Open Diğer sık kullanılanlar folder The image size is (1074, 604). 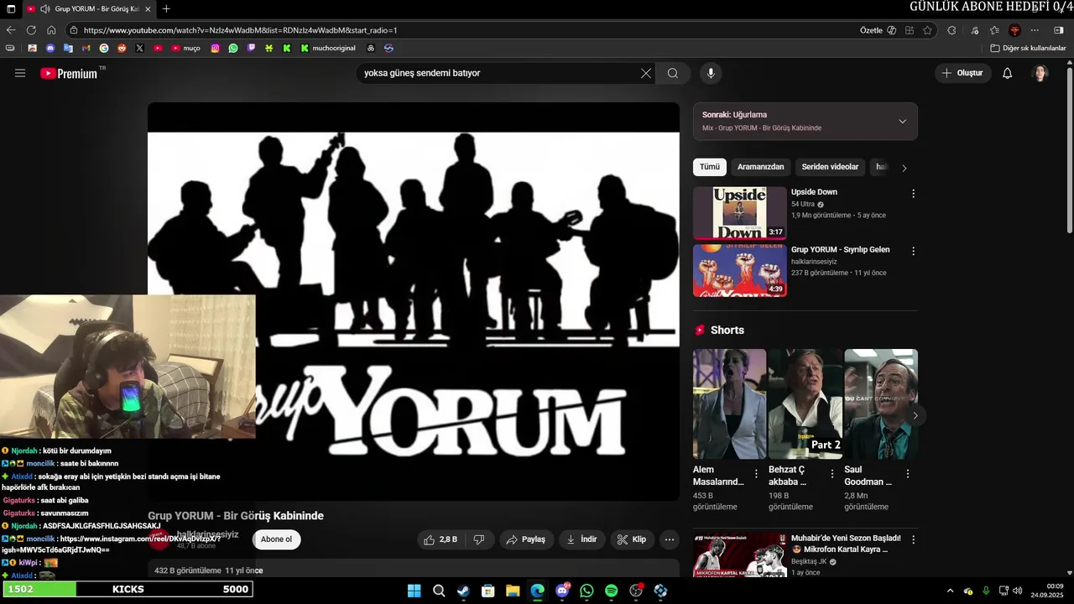click(1028, 48)
